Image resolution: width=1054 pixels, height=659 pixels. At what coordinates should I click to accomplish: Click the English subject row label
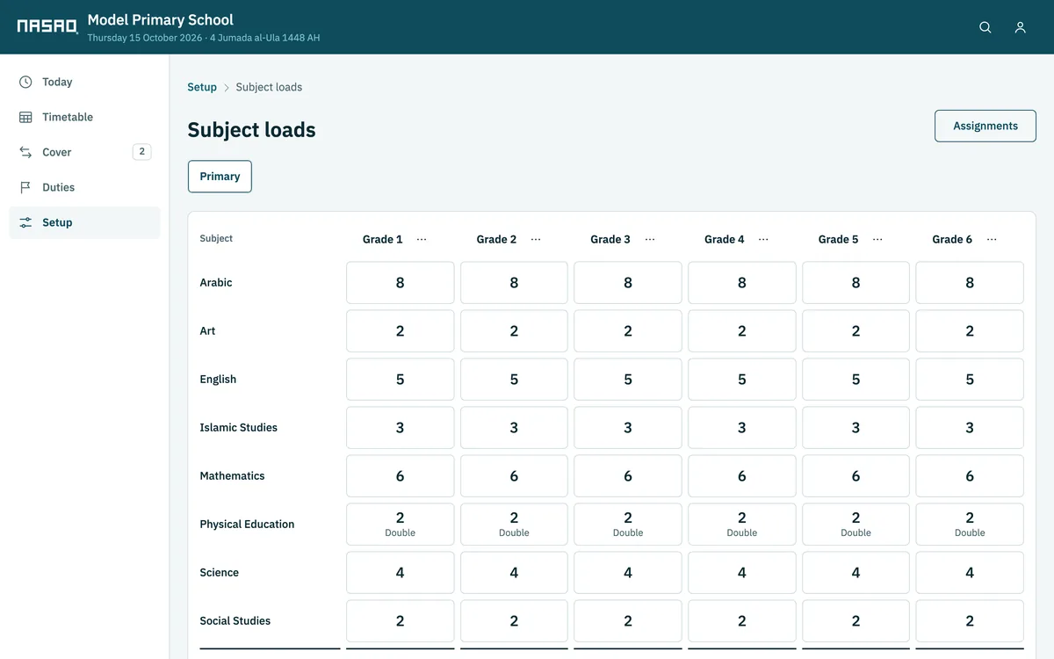[218, 380]
